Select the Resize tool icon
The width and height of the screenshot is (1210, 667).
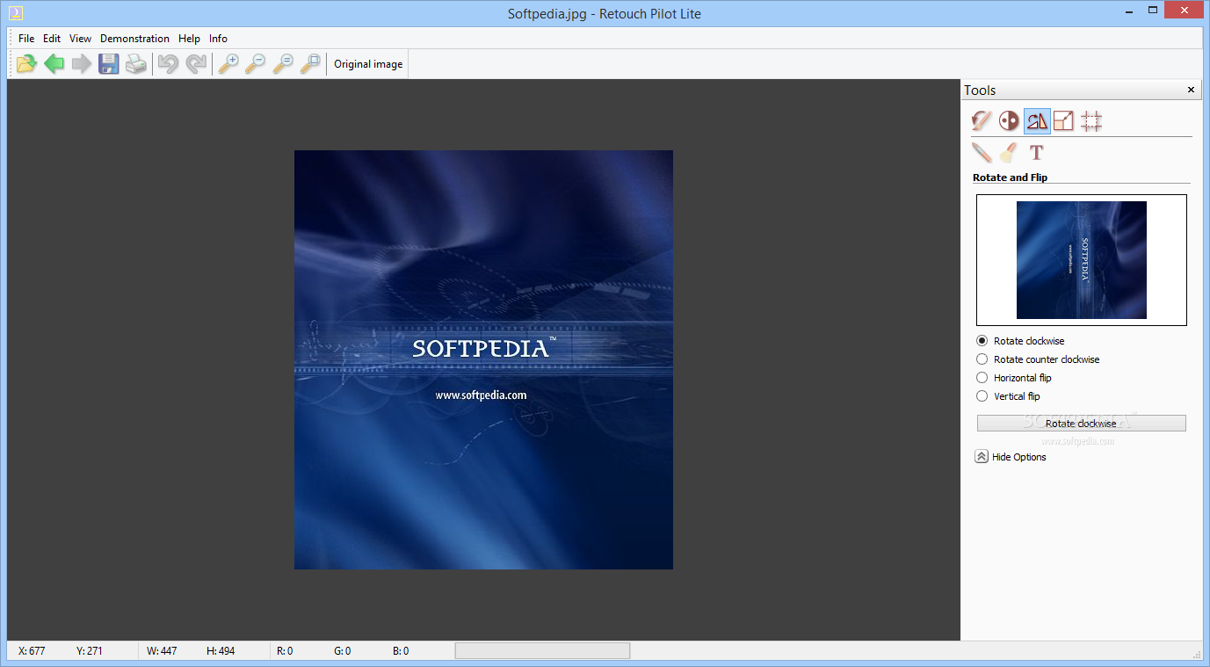coord(1064,120)
